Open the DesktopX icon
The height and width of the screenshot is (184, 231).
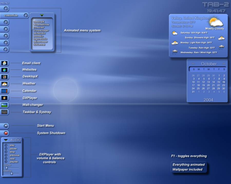coord(5,77)
